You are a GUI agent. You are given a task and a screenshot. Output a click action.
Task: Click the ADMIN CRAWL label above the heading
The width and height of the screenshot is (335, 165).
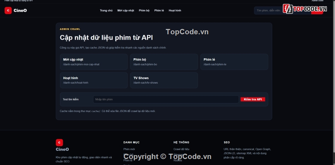click(70, 29)
